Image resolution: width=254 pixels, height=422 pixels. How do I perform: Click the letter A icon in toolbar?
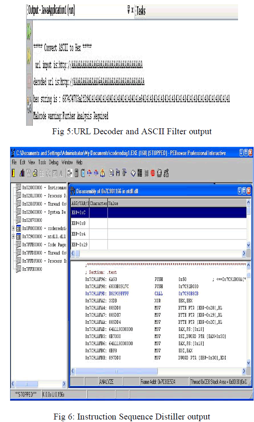point(61,172)
